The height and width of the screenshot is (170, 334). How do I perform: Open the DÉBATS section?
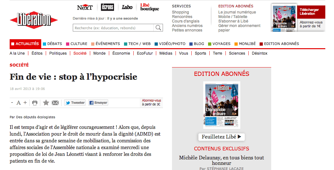52,44
